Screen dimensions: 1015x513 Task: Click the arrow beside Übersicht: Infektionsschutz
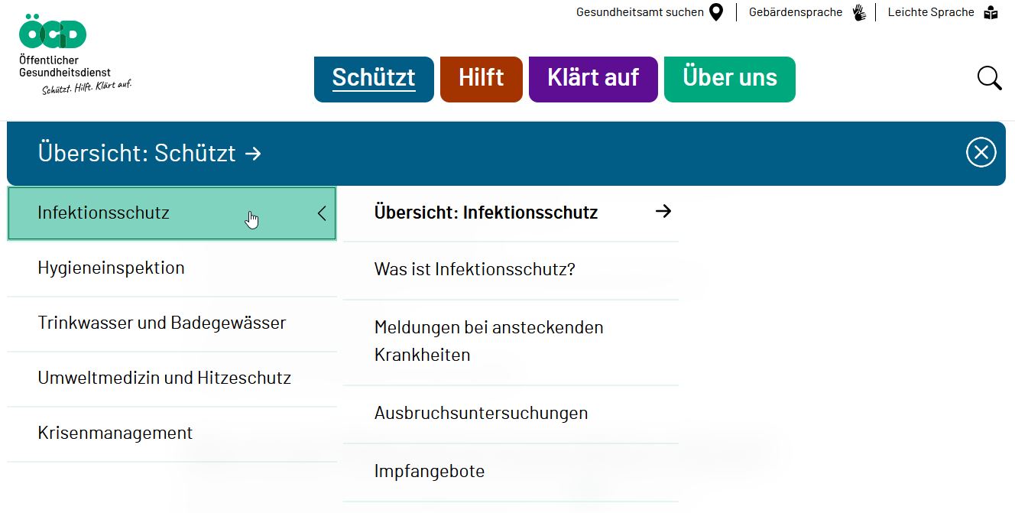coord(663,212)
